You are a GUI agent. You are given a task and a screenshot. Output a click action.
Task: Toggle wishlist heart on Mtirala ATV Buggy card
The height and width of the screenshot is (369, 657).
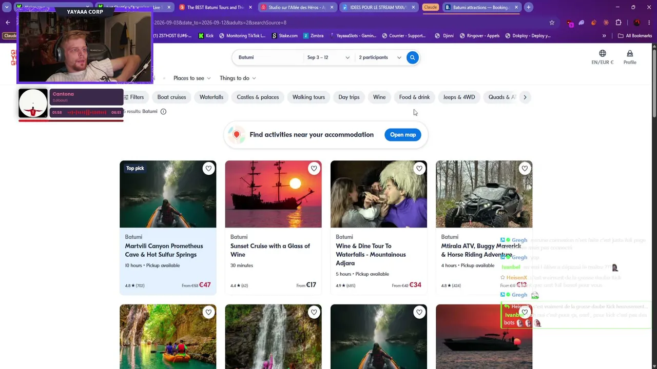pos(525,168)
